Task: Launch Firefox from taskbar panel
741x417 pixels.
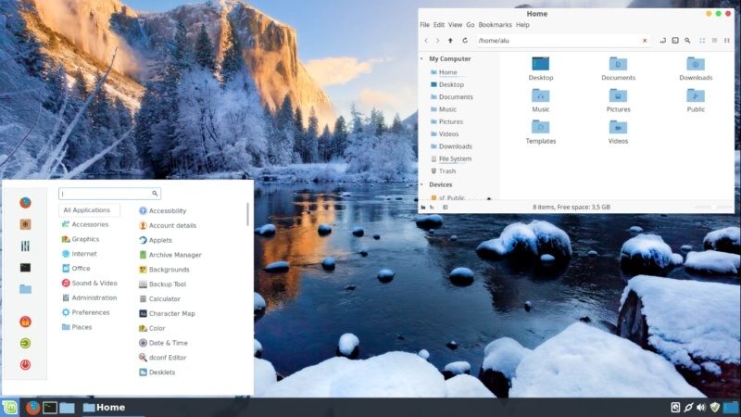Action: coord(32,407)
